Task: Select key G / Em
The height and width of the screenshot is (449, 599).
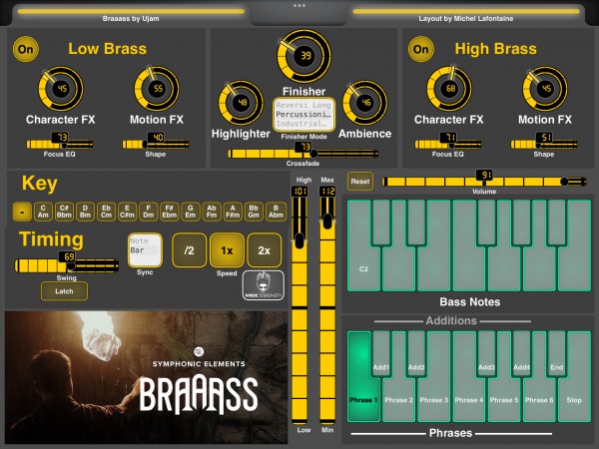Action: (191, 212)
